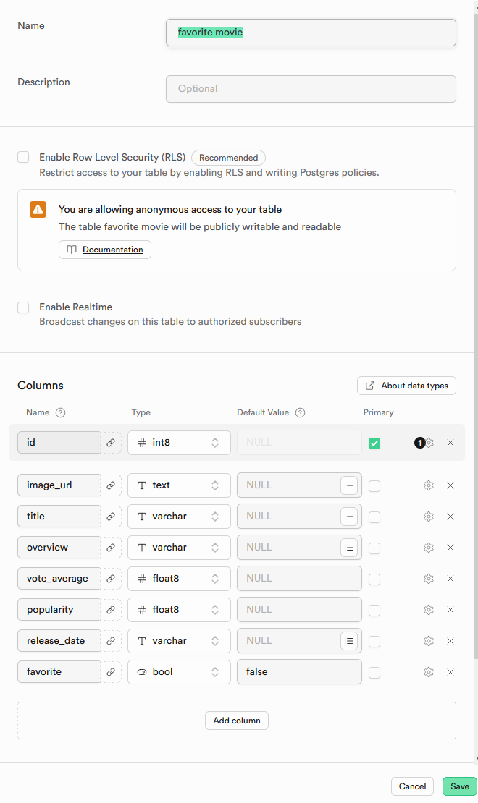Click help icon next to Name header
The width and height of the screenshot is (478, 803).
click(x=61, y=413)
